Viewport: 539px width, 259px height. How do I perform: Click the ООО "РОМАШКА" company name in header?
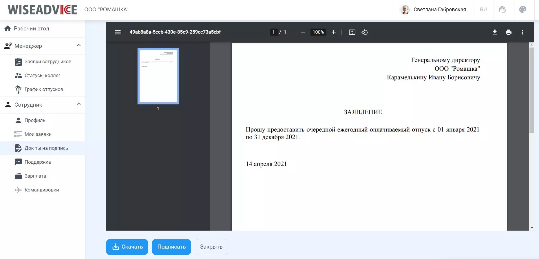(x=106, y=10)
